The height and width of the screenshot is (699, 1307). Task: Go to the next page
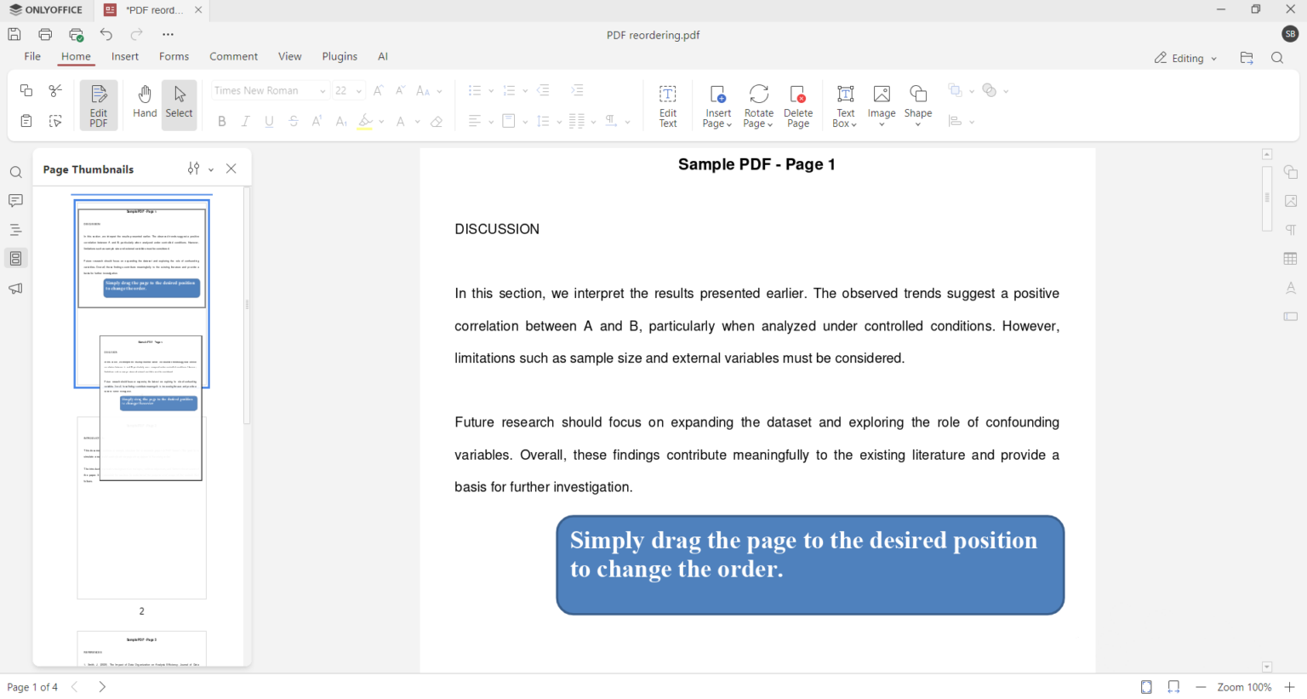pos(101,686)
